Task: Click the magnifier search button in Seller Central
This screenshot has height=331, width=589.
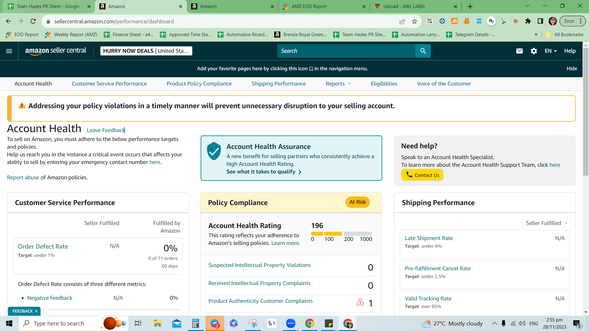Action: 423,51
